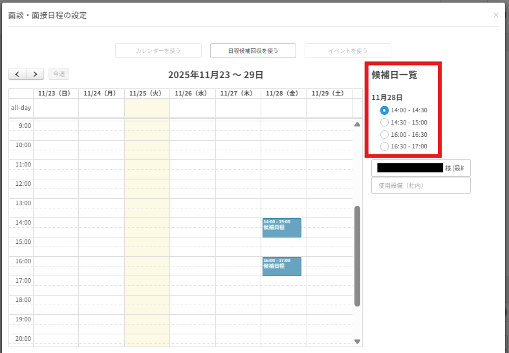Screen dimensions: 509x353
Task: Switch to イベントを使う tab
Action: pos(348,50)
